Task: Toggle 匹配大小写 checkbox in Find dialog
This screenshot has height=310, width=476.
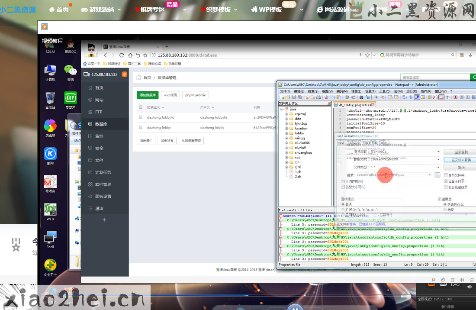Action: (343, 187)
